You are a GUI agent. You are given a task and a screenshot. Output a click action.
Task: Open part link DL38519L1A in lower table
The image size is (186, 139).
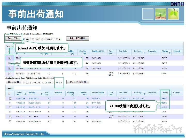pos(35,103)
